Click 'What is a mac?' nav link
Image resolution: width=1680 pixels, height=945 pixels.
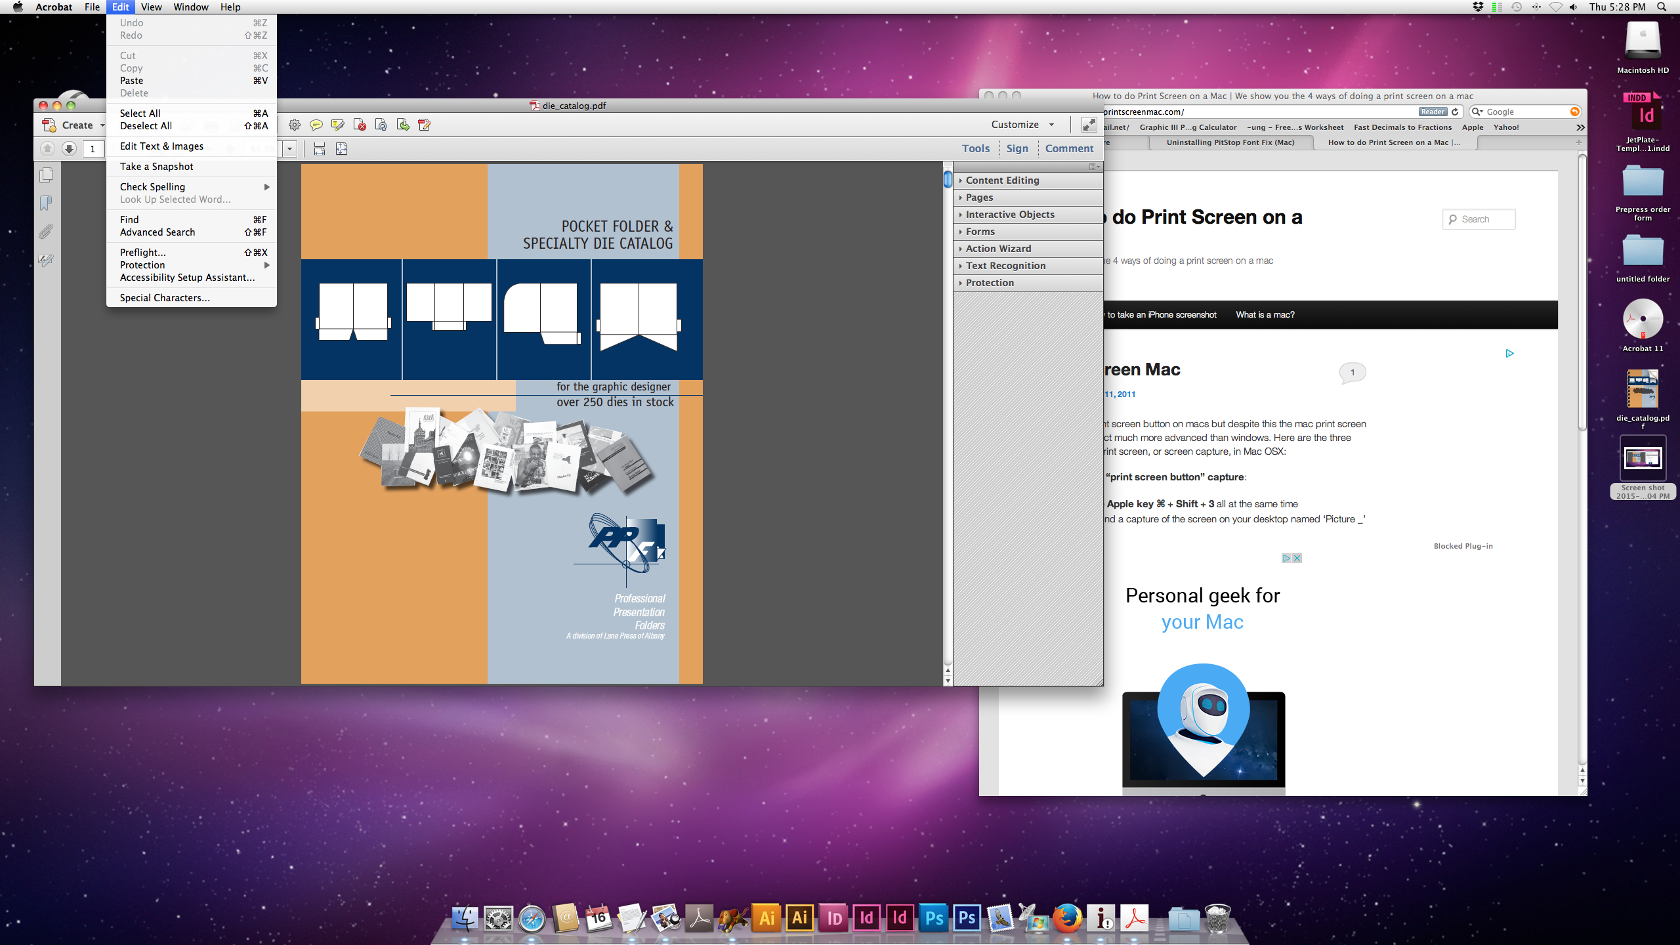1265,315
